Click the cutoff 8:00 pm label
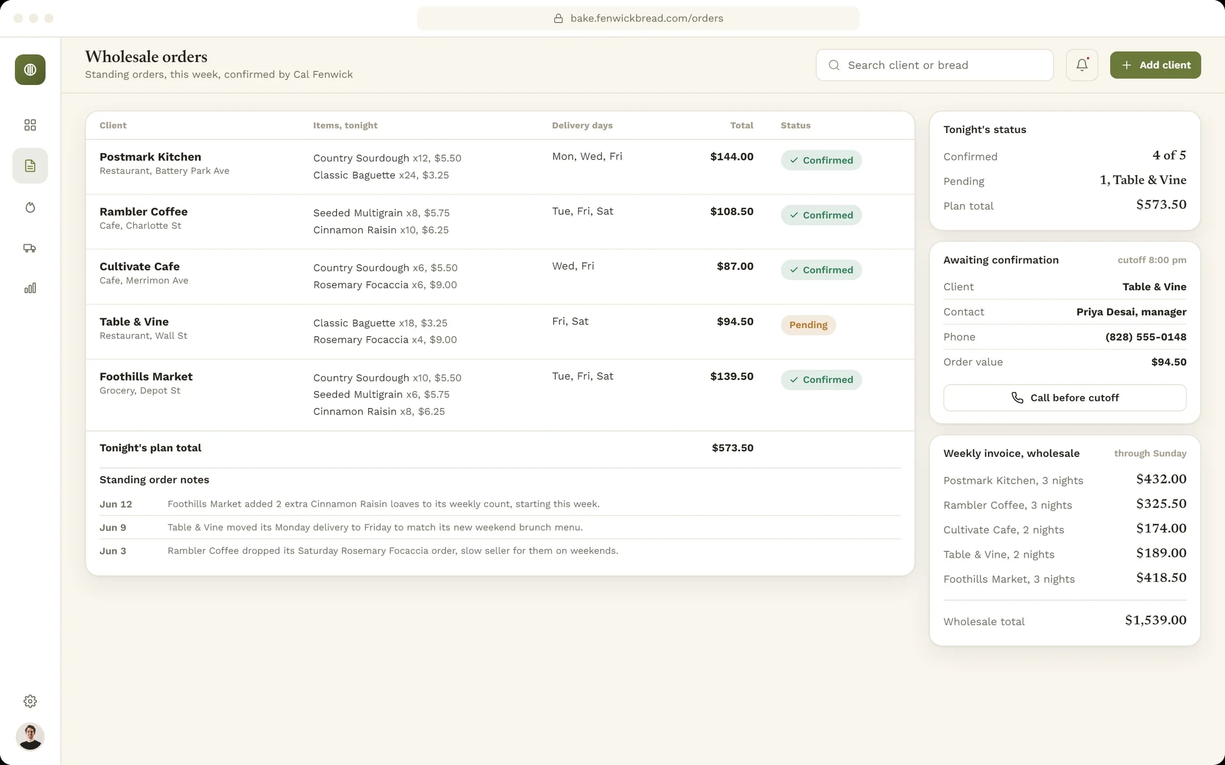Image resolution: width=1225 pixels, height=765 pixels. (1152, 260)
